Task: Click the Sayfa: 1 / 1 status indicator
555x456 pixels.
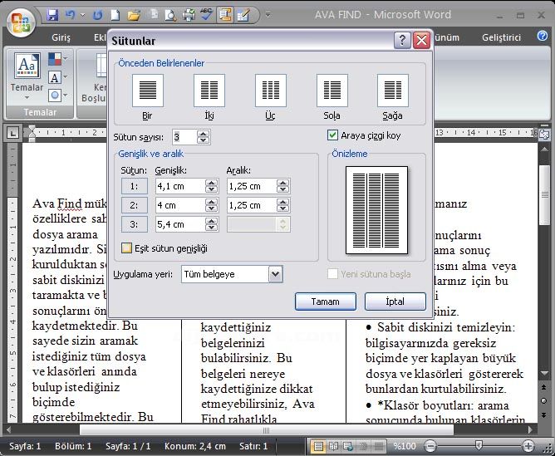Action: [128, 447]
